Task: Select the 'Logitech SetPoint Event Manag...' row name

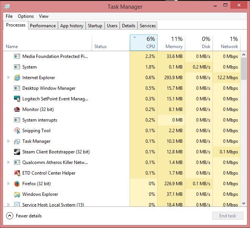Action: (55, 99)
